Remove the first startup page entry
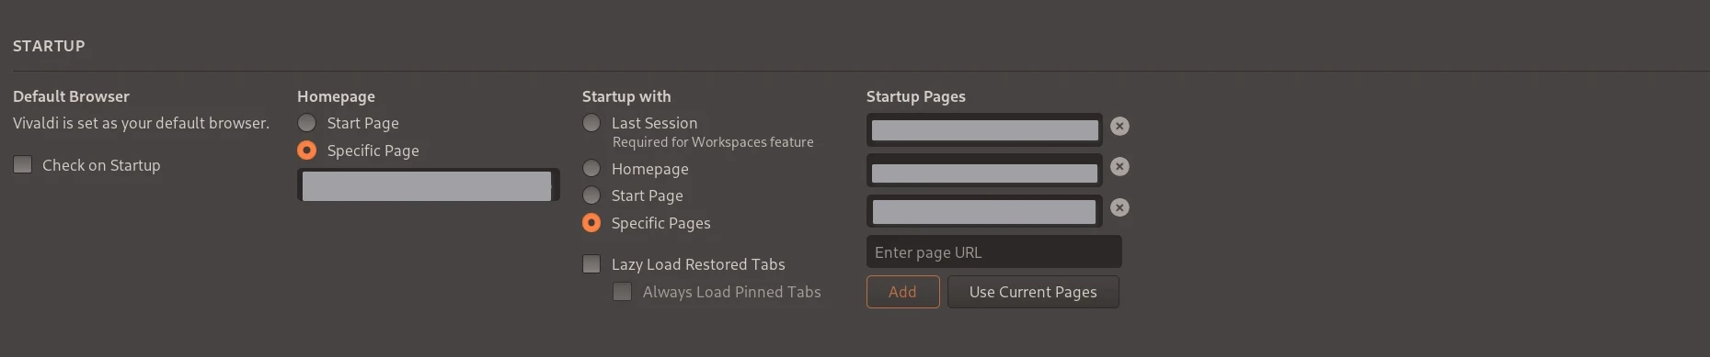This screenshot has height=357, width=1710. tap(1119, 127)
